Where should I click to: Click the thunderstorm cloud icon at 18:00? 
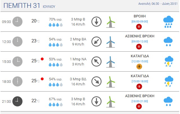(x=169, y=81)
